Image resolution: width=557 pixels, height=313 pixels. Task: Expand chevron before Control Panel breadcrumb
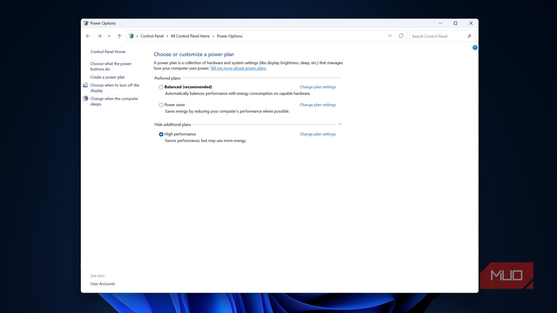pos(137,36)
